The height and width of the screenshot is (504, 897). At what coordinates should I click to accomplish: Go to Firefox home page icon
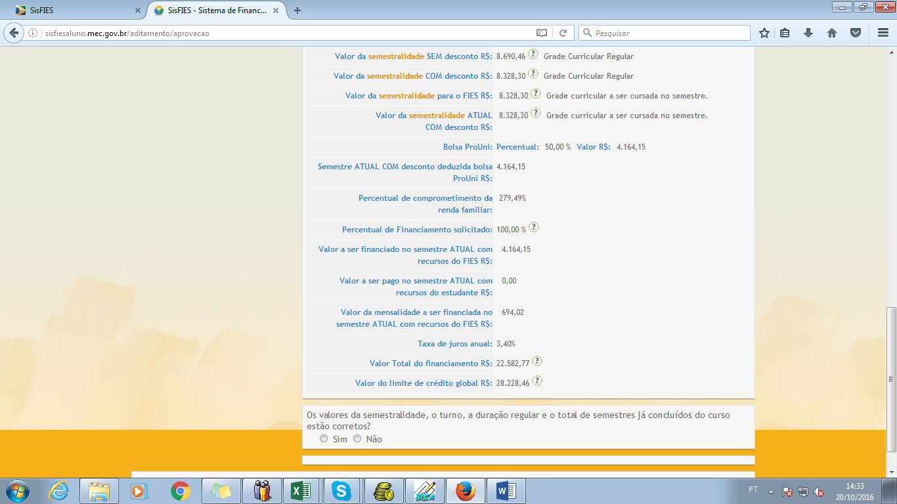click(832, 33)
